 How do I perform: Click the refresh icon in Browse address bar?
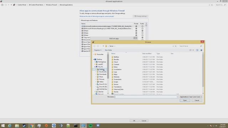point(176,46)
